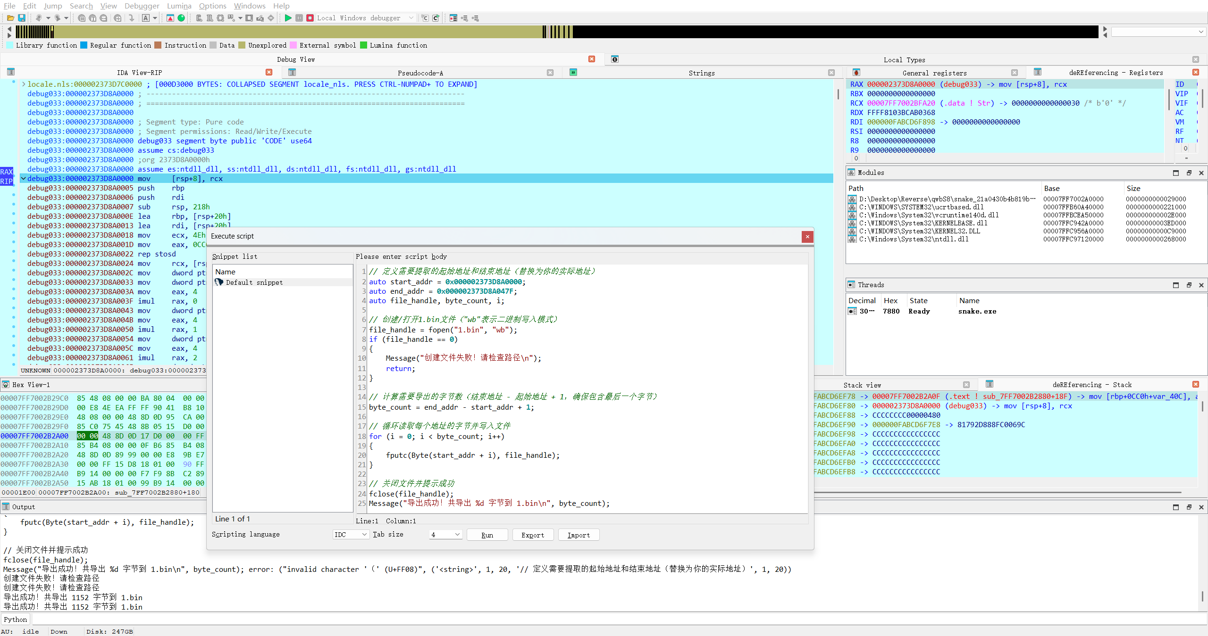1208x636 pixels.
Task: Click the green circle toolbar icon
Action: (181, 18)
